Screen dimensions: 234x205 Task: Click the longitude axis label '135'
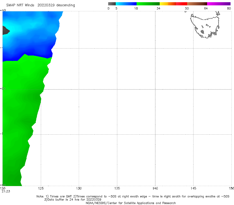pyautogui.click(x=117, y=189)
